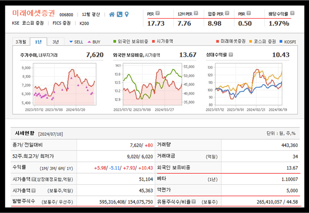The image size is (309, 213).
Task: Click the blue SELL triangle legend marker
Action: (71, 42)
